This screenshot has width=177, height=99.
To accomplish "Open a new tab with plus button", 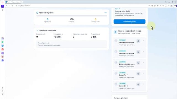I will pyautogui.click(x=22, y=2).
